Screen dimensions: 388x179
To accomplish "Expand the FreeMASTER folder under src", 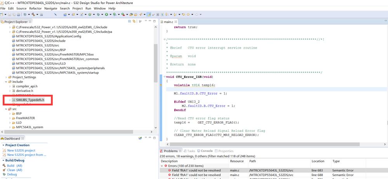I will 10,118.
